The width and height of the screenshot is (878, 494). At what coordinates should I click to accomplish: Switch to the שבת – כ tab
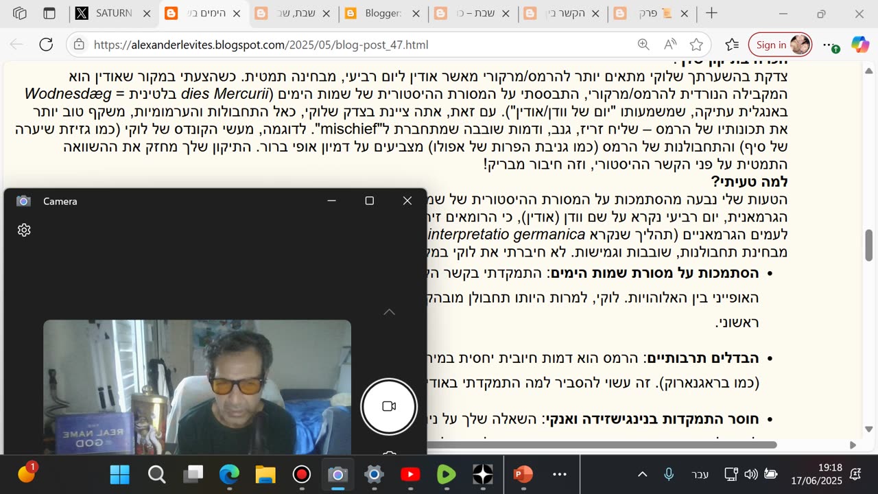473,14
